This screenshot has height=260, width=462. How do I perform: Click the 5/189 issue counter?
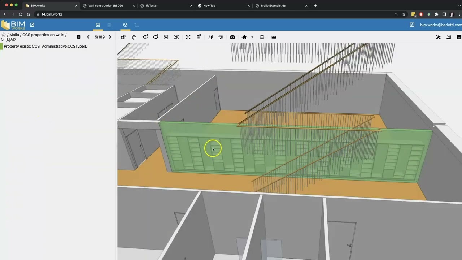(x=100, y=37)
